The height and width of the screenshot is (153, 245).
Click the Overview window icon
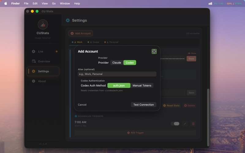tap(34, 62)
